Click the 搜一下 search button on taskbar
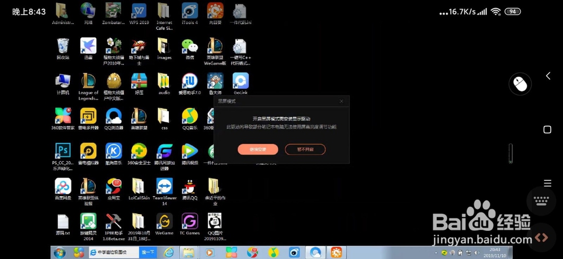The width and height of the screenshot is (563, 259). click(148, 253)
